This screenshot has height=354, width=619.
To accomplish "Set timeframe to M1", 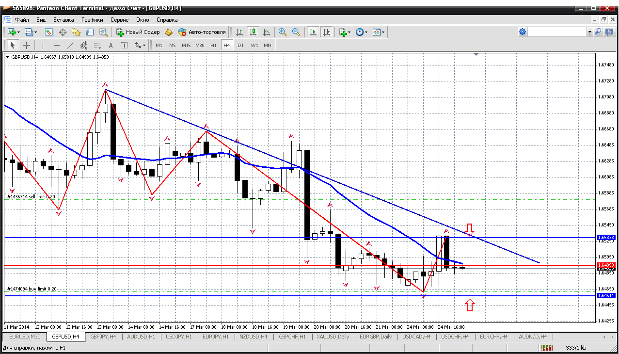I will pyautogui.click(x=159, y=45).
